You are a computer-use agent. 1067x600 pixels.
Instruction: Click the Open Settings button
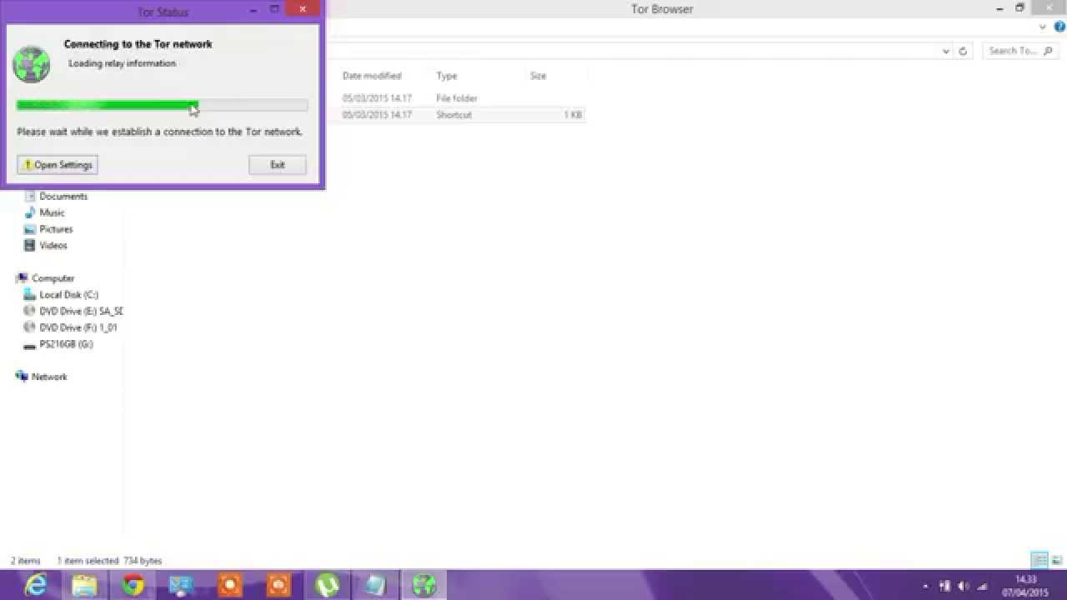[x=58, y=165]
